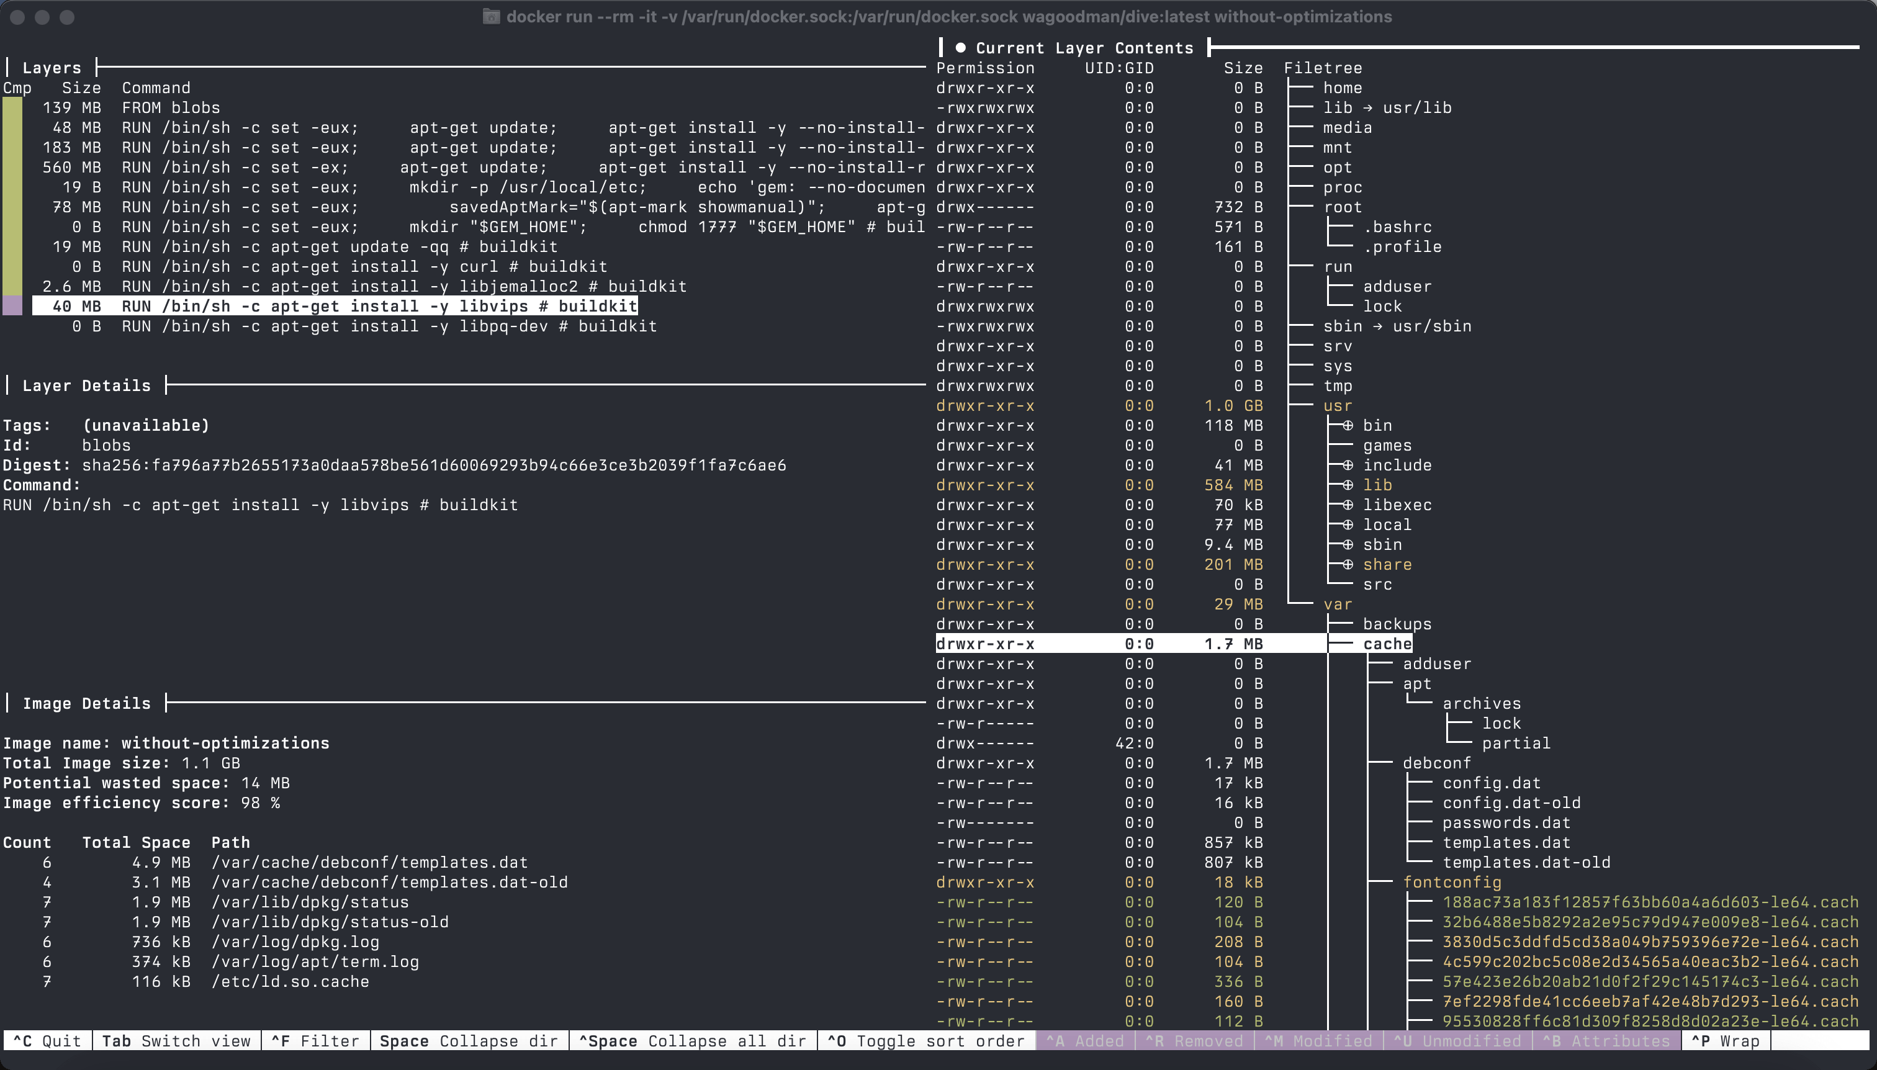
Task: Toggle the ^P Wrap option
Action: [1726, 1041]
